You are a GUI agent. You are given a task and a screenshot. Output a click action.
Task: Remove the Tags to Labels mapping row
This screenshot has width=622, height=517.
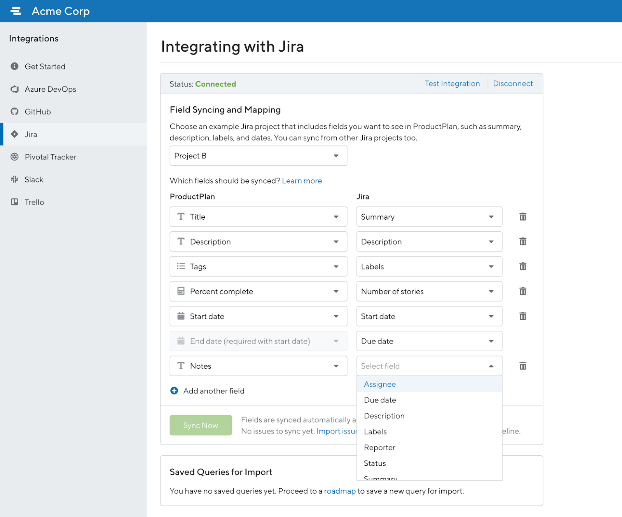(522, 267)
